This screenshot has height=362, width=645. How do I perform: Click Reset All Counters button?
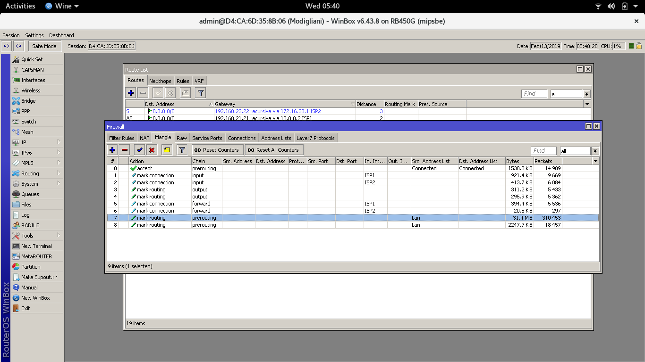pos(273,150)
